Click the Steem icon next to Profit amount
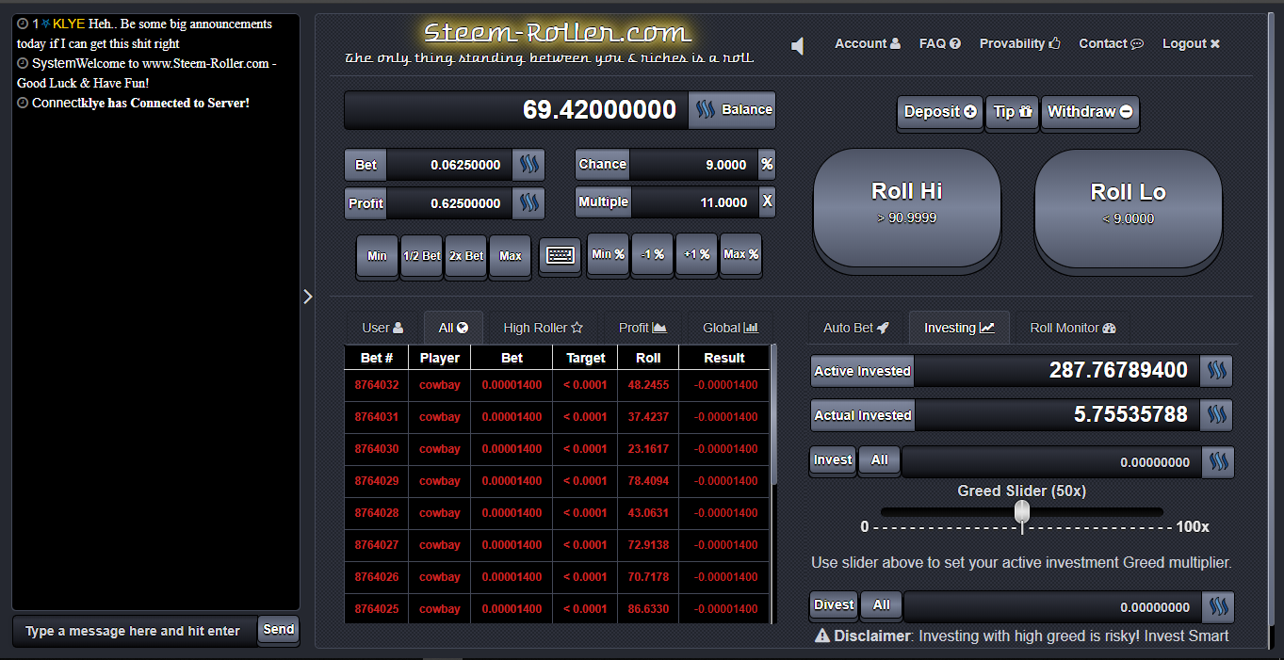The width and height of the screenshot is (1284, 660). [x=528, y=202]
